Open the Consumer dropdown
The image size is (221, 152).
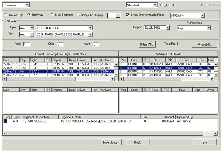tap(27, 5)
